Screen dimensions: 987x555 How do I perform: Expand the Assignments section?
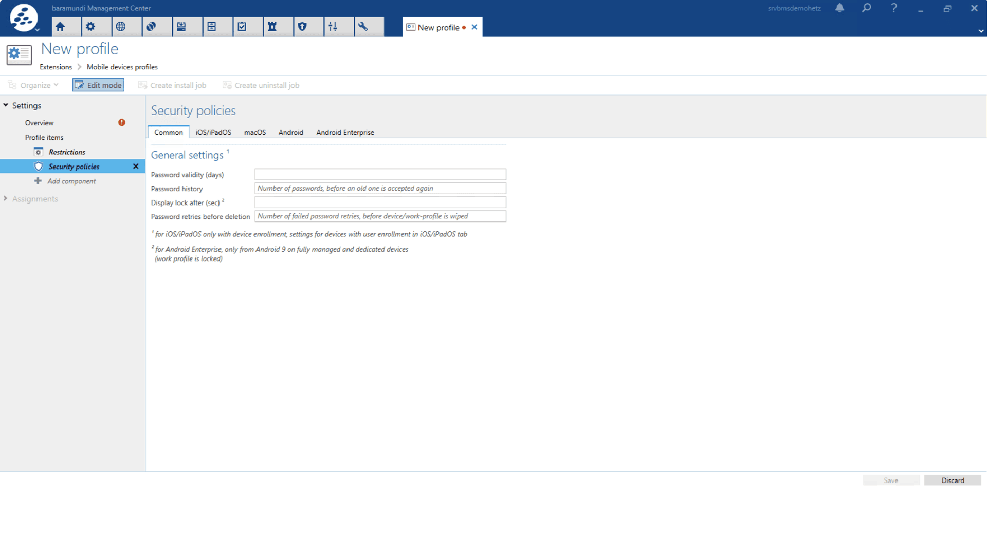[6, 198]
